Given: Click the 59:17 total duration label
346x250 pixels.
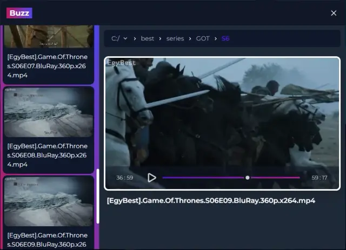Looking at the screenshot, I should [319, 177].
